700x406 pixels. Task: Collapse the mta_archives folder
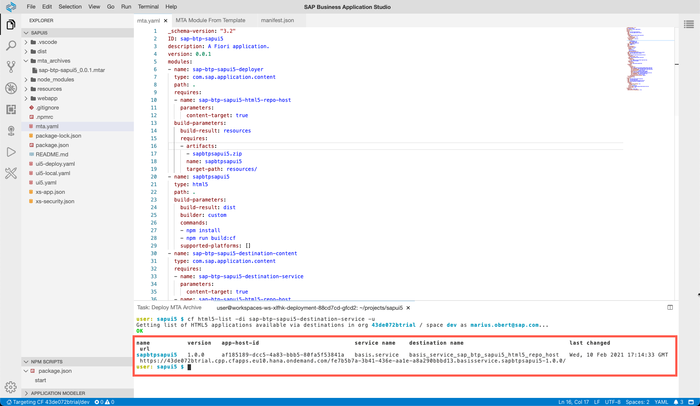point(26,61)
